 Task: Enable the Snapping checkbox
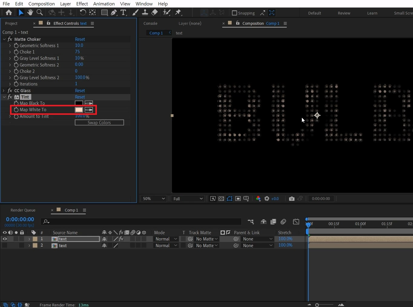[234, 13]
